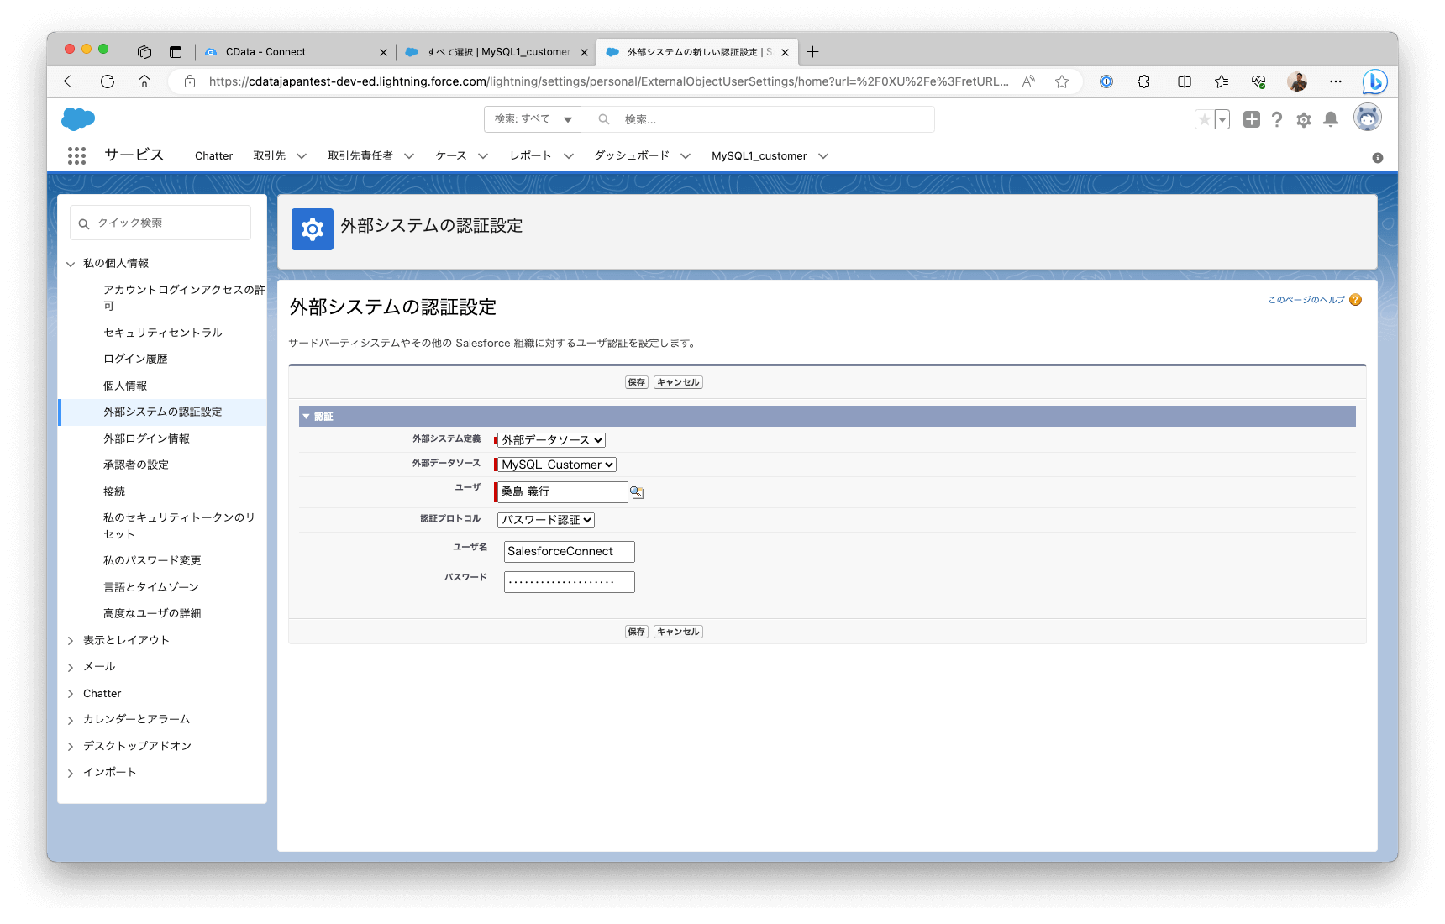
Task: Click the favorites star icon
Action: pos(1204,119)
